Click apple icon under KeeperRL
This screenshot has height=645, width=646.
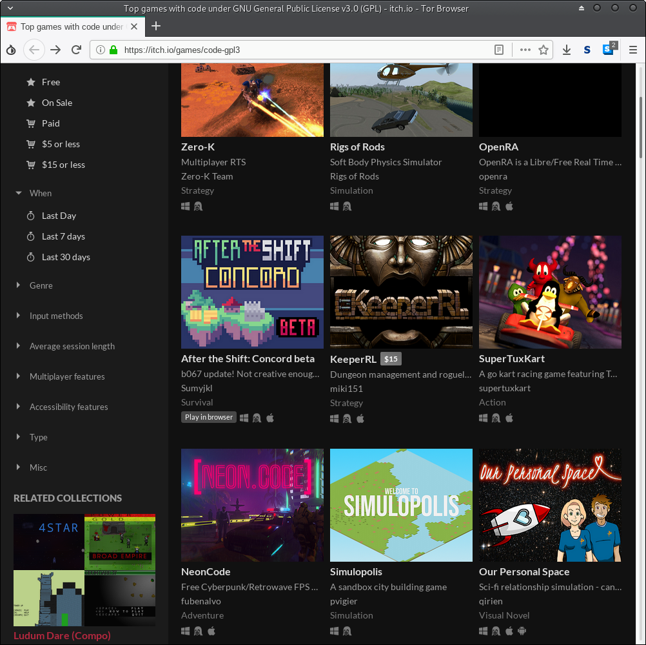point(360,419)
